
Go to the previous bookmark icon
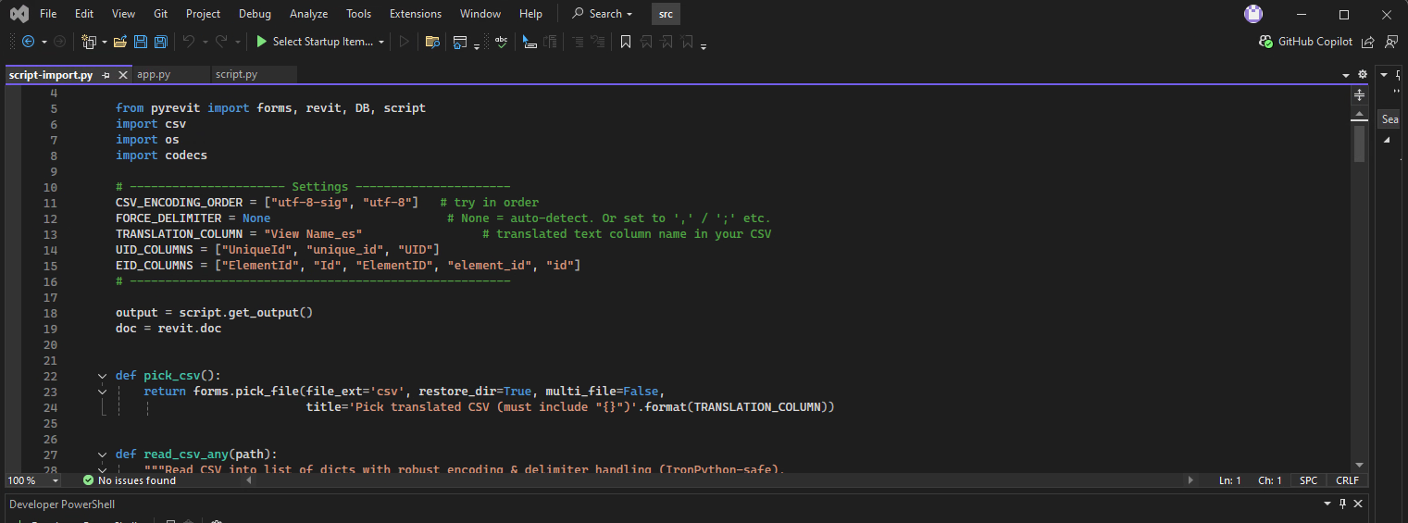pyautogui.click(x=645, y=42)
